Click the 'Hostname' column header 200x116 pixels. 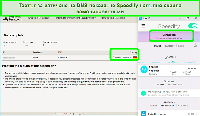coord(38,52)
